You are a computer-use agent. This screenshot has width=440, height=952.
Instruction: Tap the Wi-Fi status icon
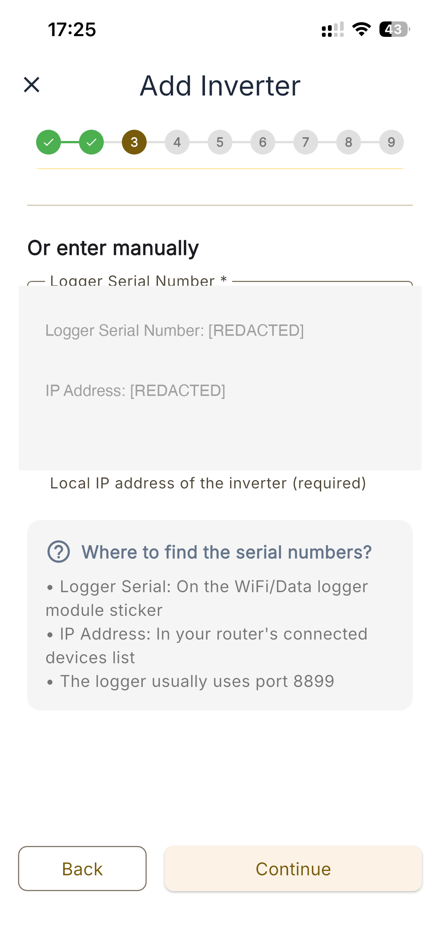361,29
